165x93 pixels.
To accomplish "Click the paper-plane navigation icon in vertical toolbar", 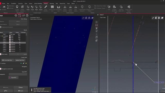I will coord(96,31).
